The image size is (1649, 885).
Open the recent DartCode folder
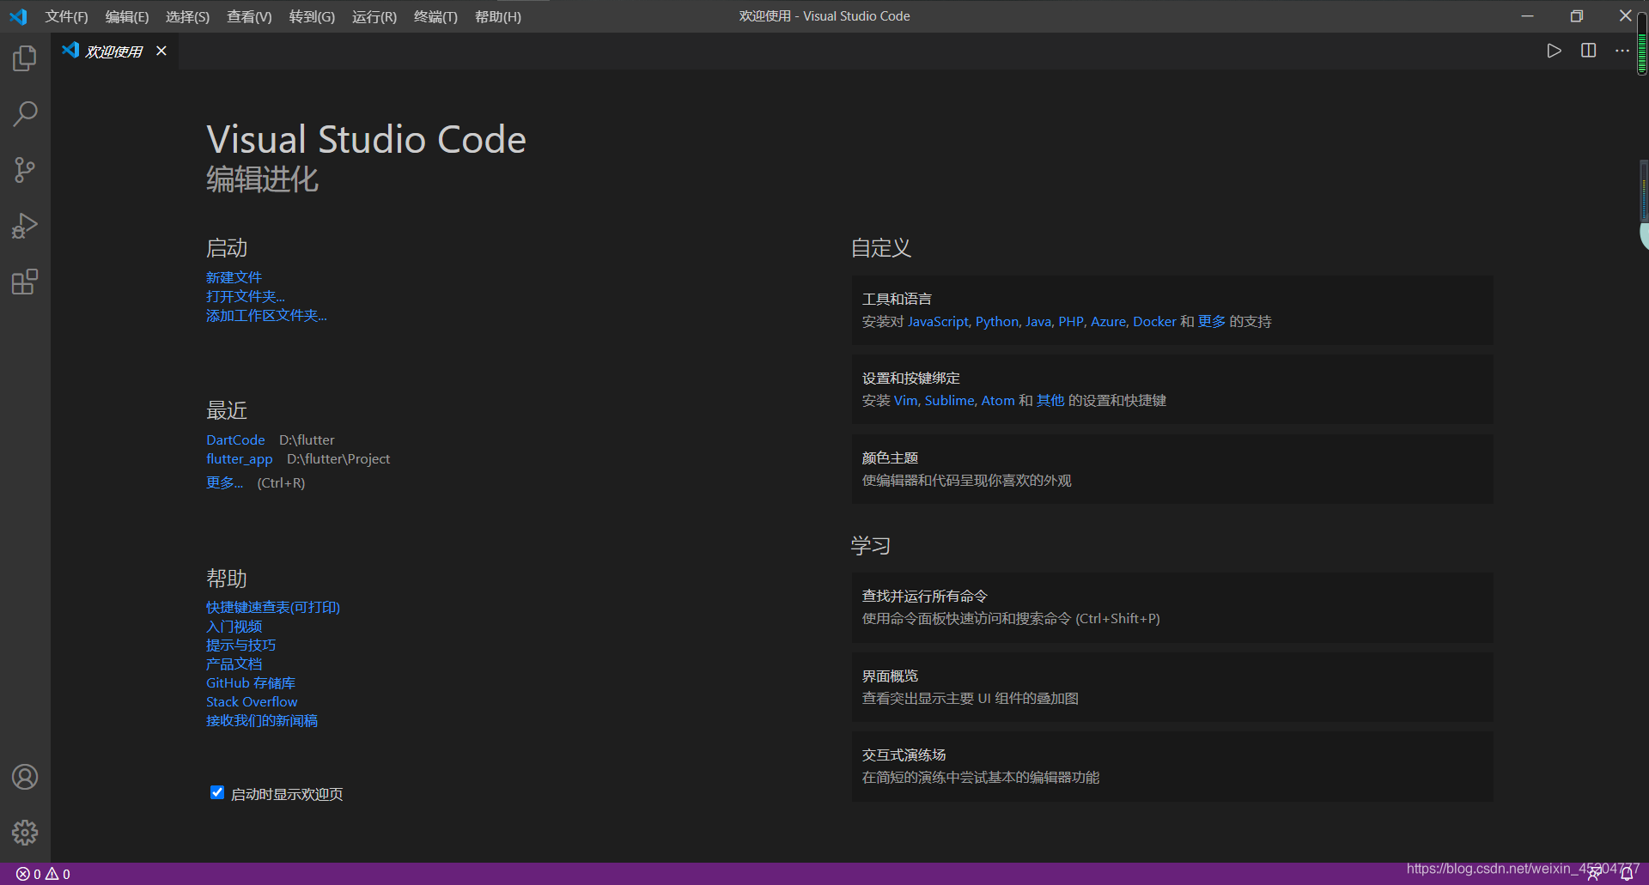pos(235,439)
